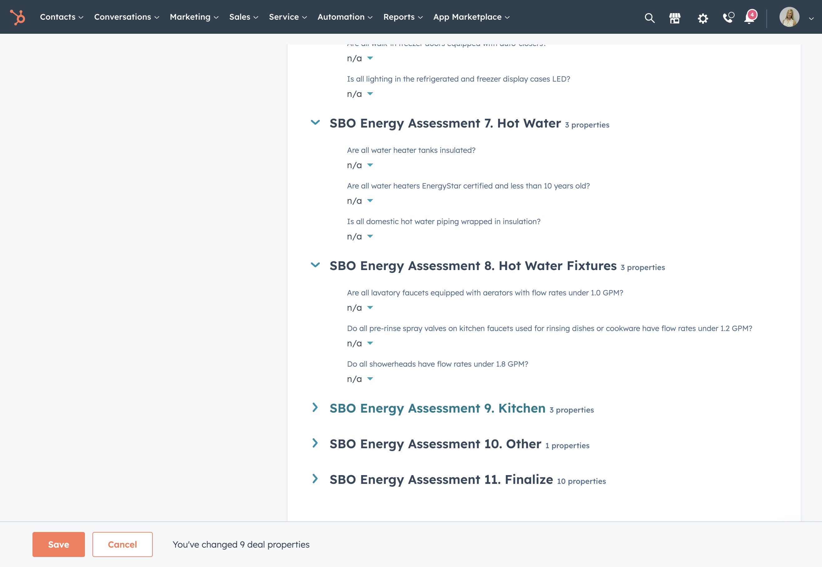Image resolution: width=822 pixels, height=567 pixels.
Task: Open the Automation menu
Action: point(345,17)
